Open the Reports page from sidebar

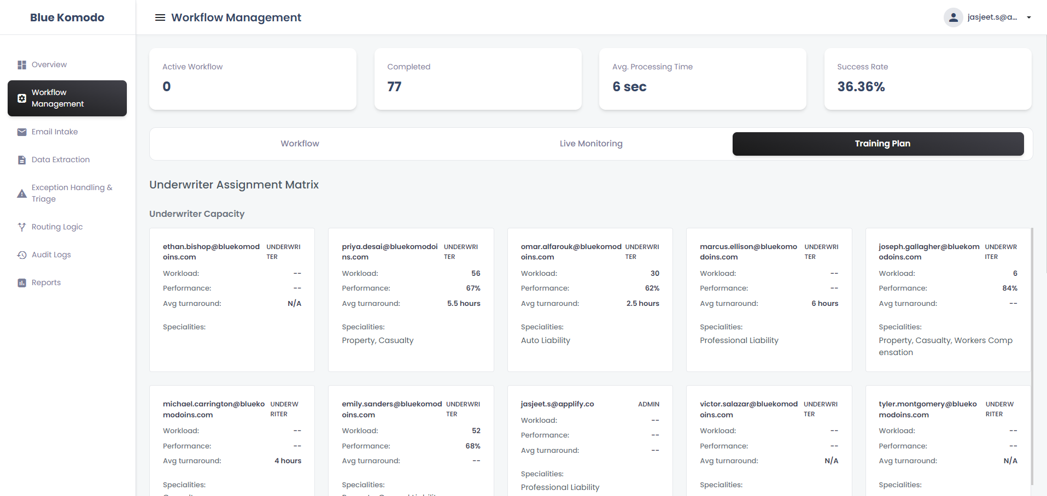pyautogui.click(x=46, y=283)
